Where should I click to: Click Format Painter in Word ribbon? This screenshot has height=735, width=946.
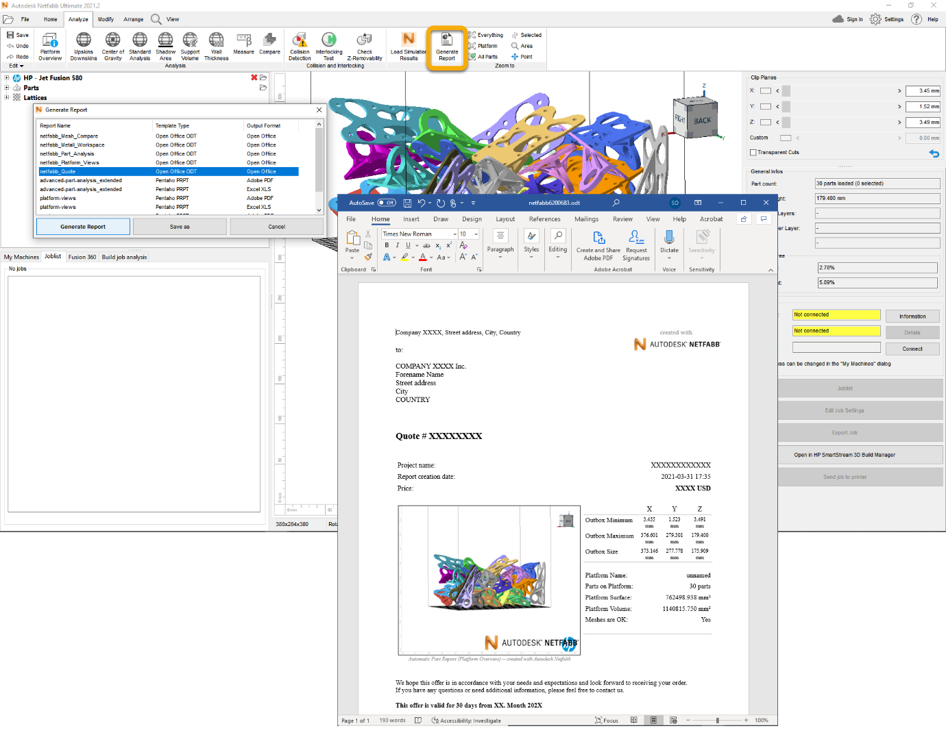click(x=368, y=257)
